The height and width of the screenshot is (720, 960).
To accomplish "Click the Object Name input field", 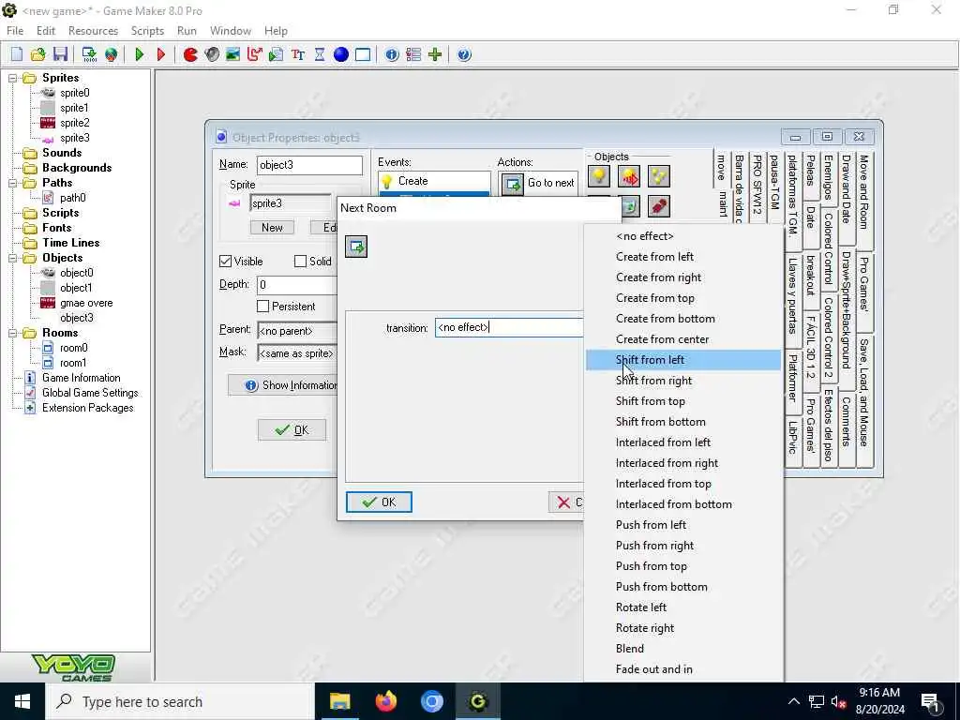I will [x=309, y=165].
